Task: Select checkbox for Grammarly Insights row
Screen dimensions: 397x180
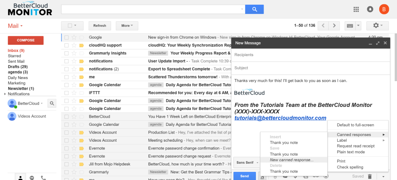Action: point(66,53)
